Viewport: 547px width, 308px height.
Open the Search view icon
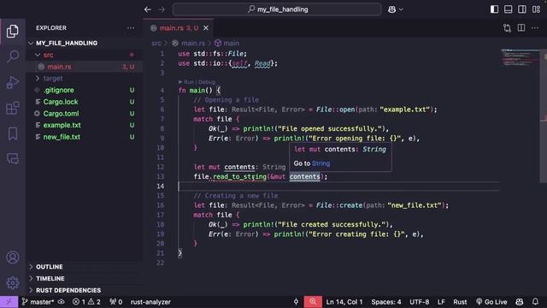point(13,56)
